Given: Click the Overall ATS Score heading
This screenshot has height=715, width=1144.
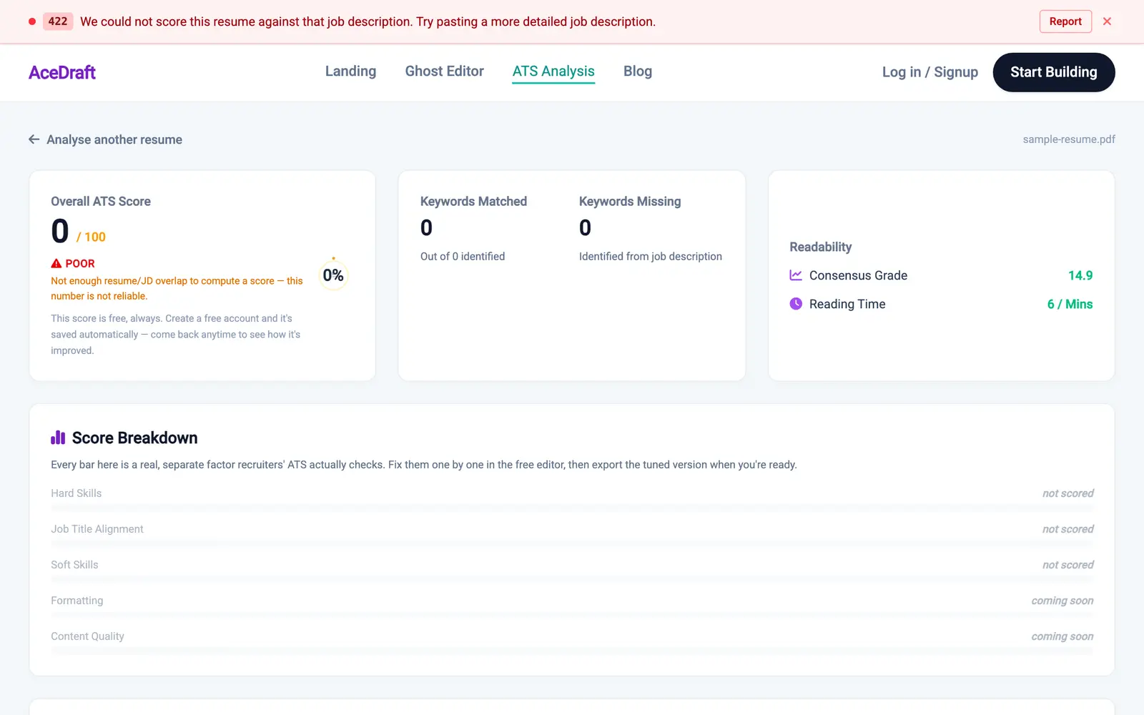Looking at the screenshot, I should pos(101,202).
